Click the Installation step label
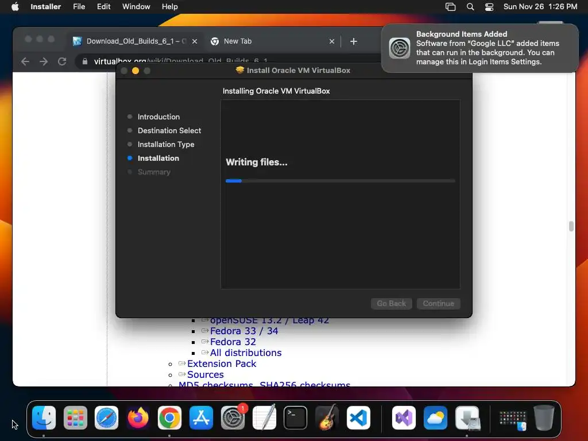Viewport: 588px width, 441px height. 158,158
